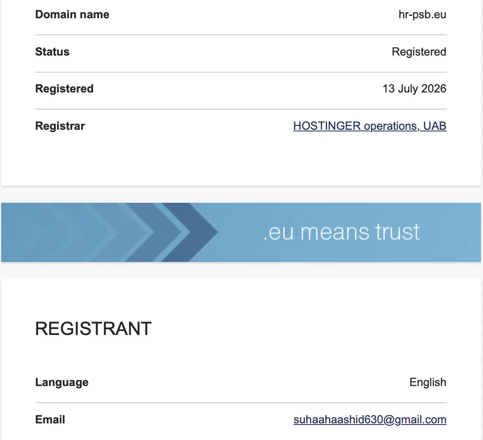Viewport: 483px width, 440px height.
Task: Click the Status row label
Action: click(52, 52)
